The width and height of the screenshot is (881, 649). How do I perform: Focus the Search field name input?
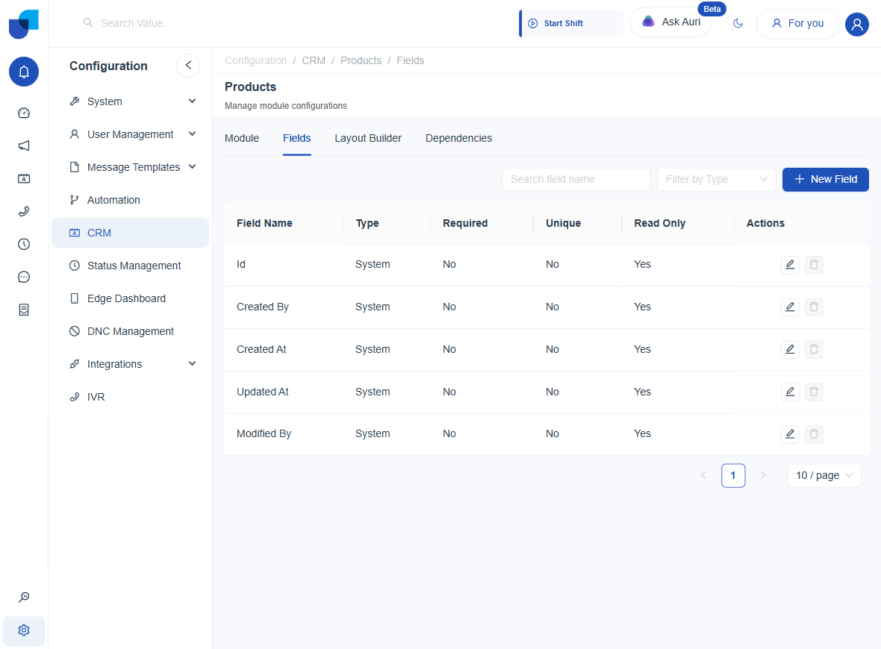(x=576, y=179)
